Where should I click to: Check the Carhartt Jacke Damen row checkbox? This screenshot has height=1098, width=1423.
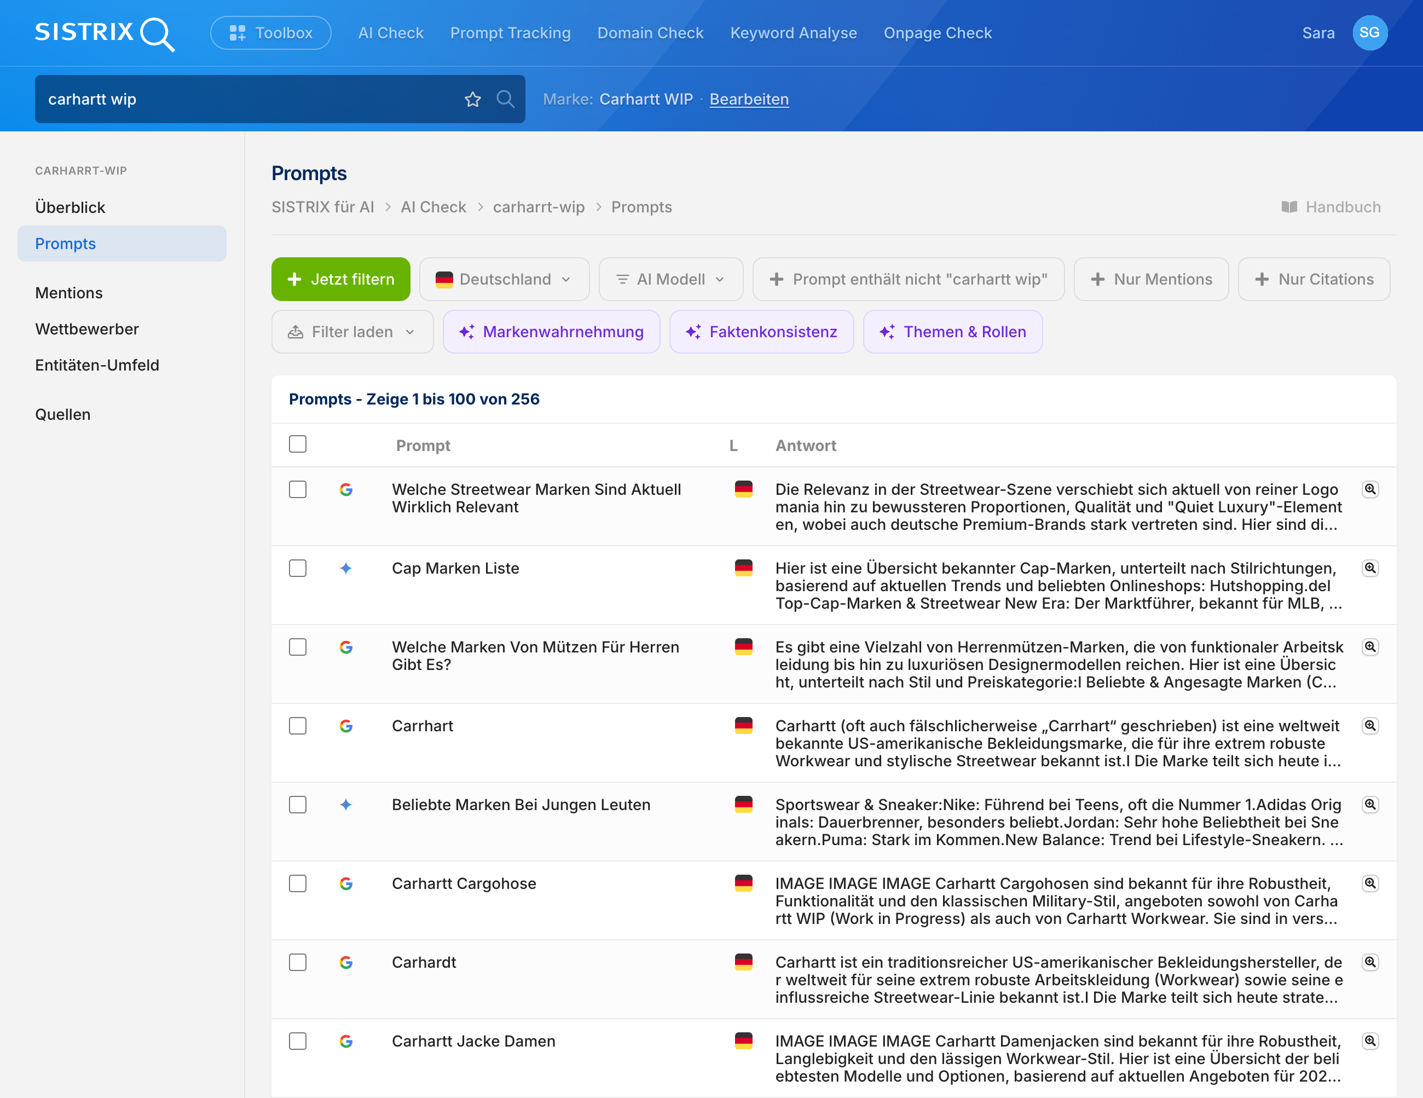298,1041
